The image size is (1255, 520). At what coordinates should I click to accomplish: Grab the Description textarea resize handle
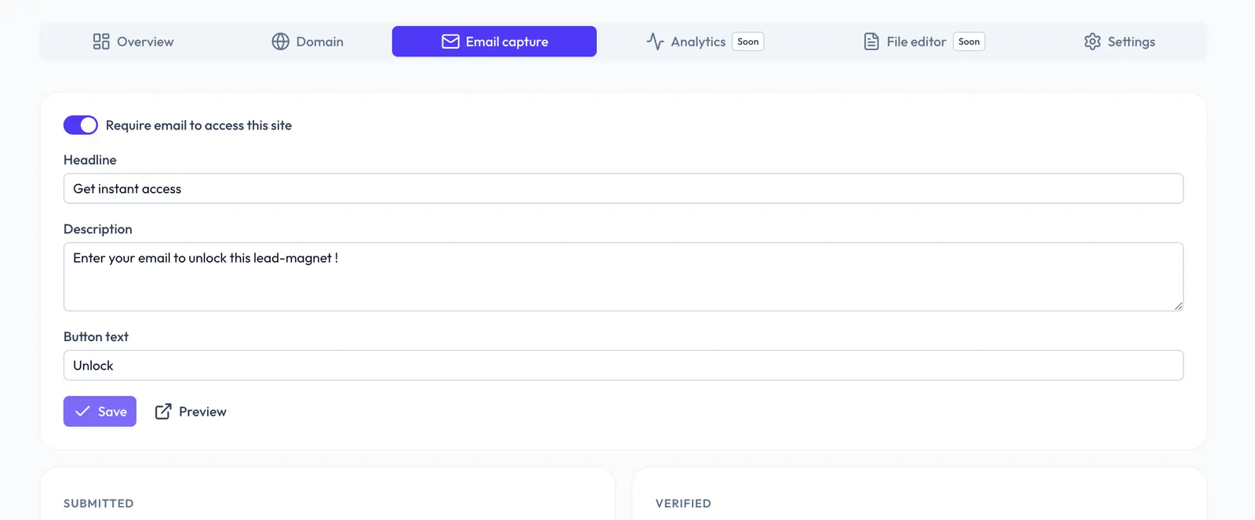[1178, 306]
